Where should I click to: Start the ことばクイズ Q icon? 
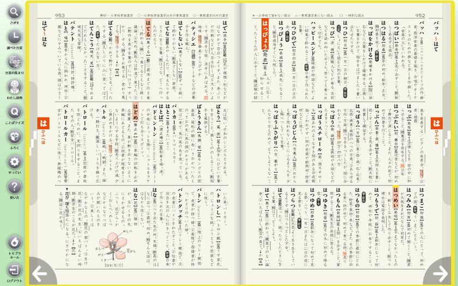pos(14,112)
